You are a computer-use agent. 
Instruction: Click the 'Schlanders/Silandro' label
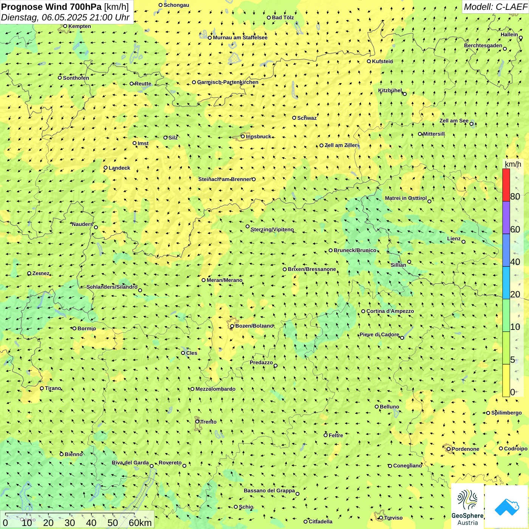pyautogui.click(x=112, y=287)
